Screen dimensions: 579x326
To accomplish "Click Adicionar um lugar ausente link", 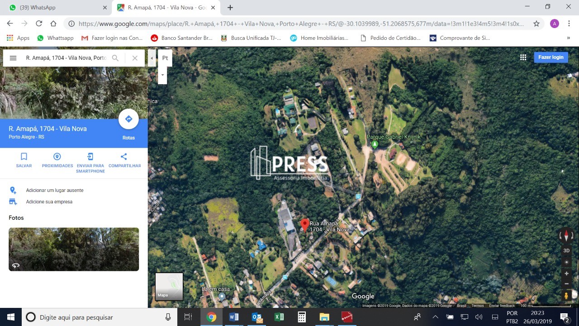I will [x=54, y=190].
